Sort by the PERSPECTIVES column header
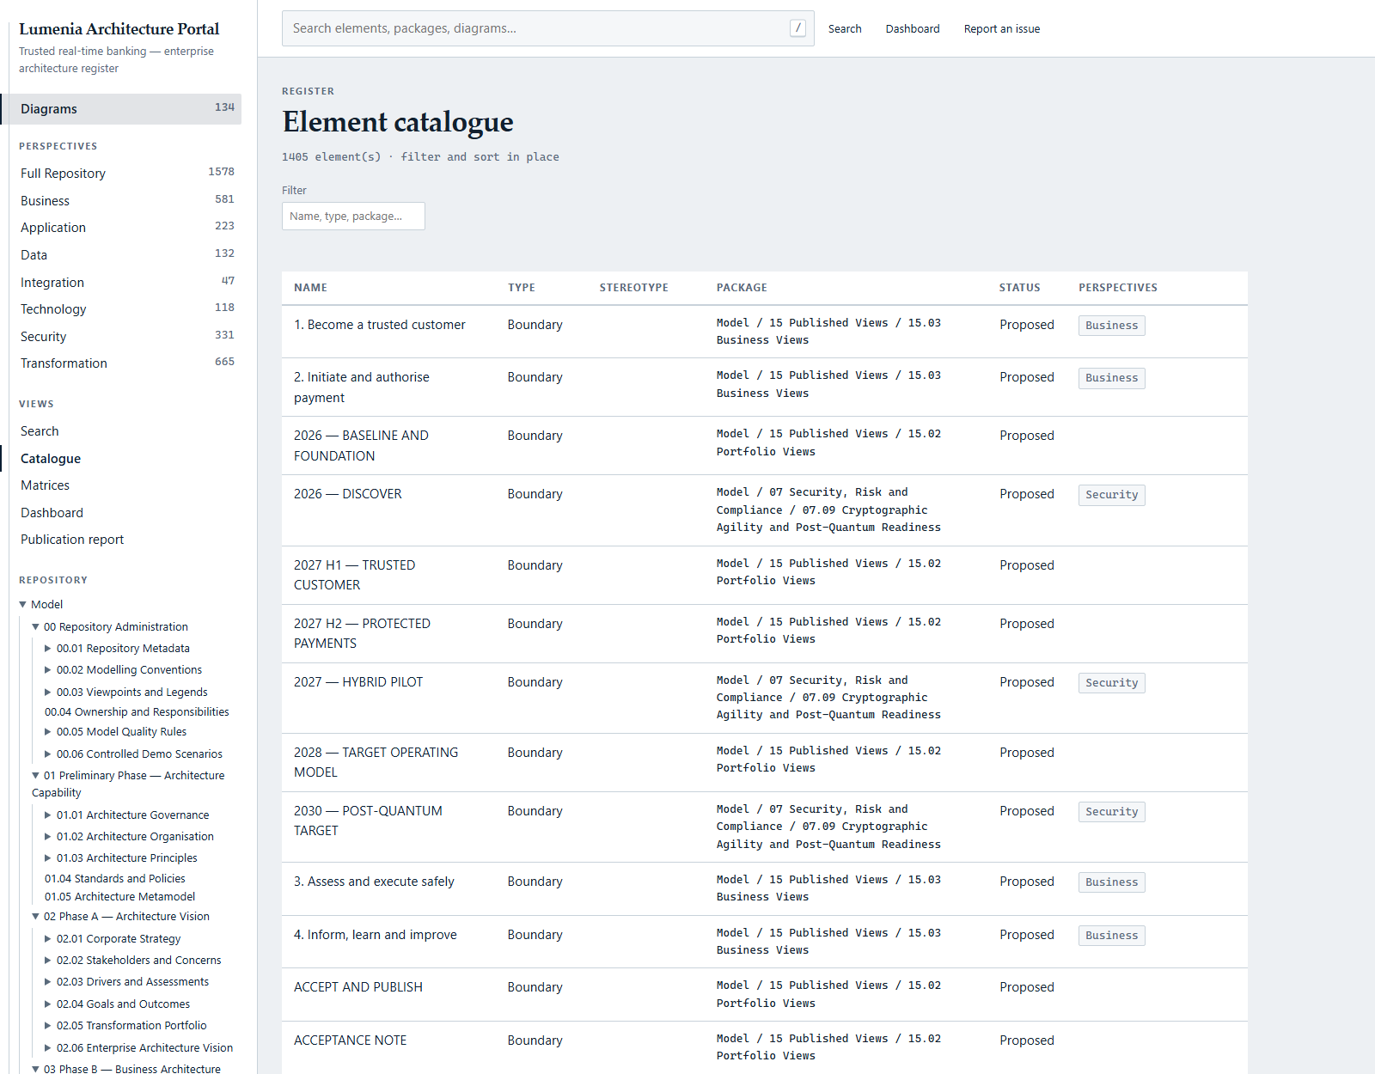The image size is (1375, 1074). point(1117,288)
